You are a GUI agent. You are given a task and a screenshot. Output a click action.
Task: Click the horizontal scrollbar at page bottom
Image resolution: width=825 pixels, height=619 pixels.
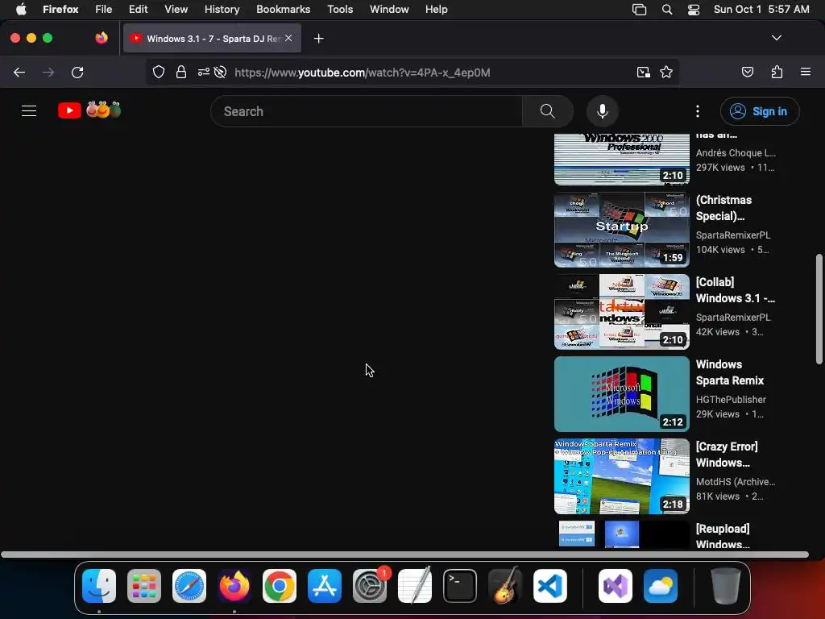(x=404, y=555)
